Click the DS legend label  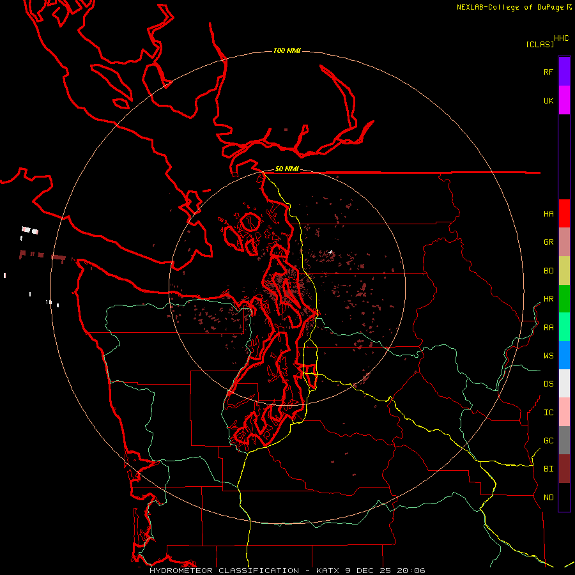pos(549,384)
